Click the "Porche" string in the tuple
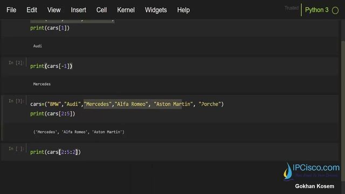 [x=210, y=104]
